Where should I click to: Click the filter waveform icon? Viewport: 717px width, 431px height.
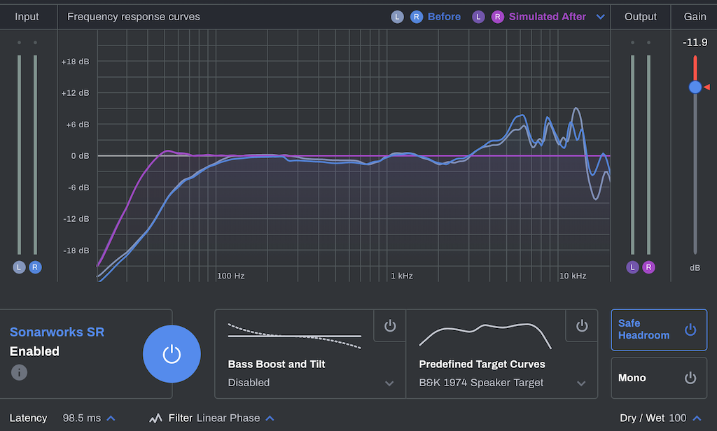[x=156, y=418]
